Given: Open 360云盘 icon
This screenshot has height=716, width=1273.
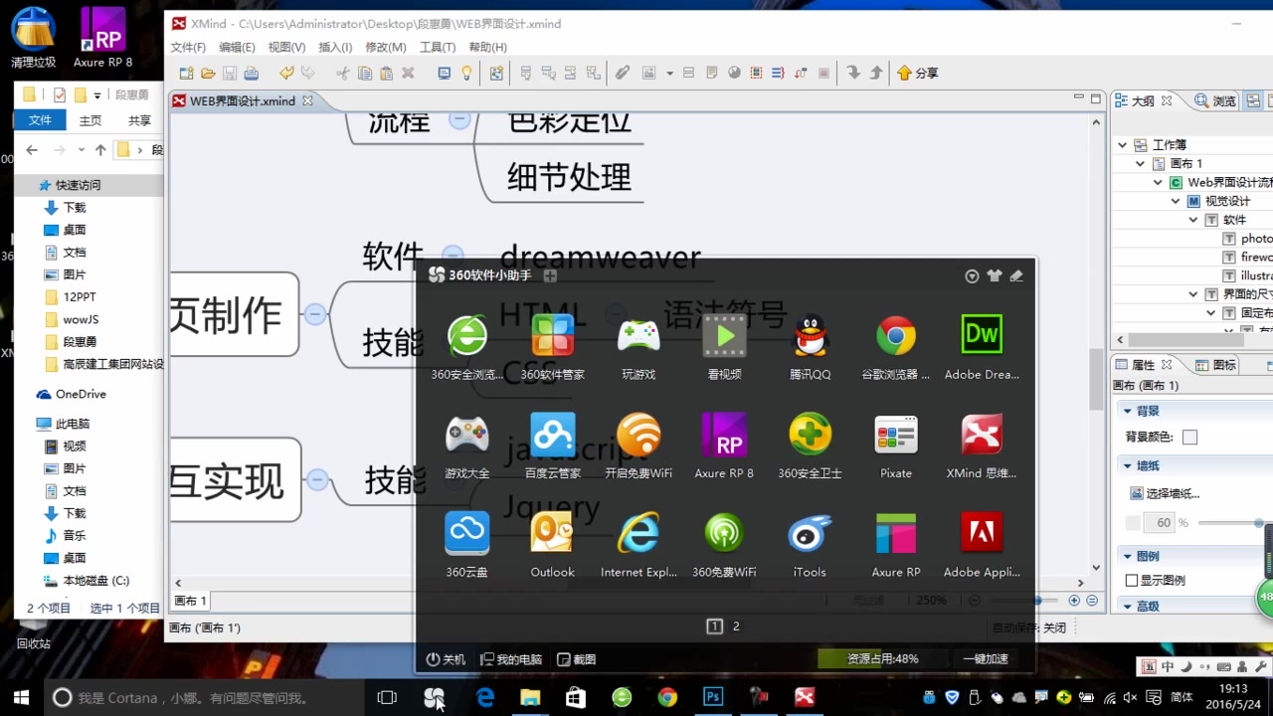Looking at the screenshot, I should pos(467,544).
